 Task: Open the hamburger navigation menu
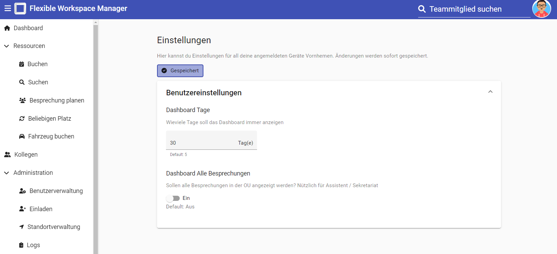pyautogui.click(x=8, y=9)
